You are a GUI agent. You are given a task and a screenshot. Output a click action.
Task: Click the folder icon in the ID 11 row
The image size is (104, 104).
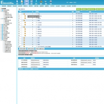[24, 42]
